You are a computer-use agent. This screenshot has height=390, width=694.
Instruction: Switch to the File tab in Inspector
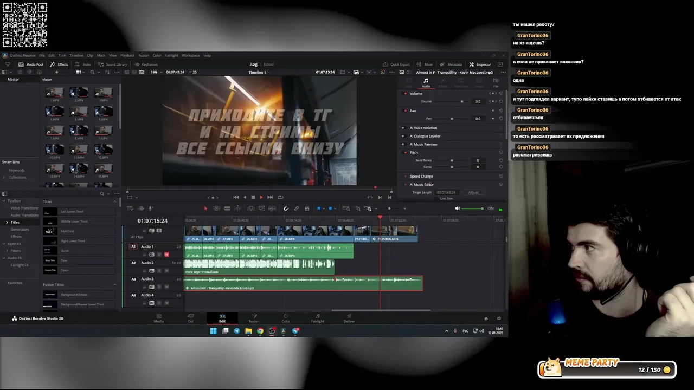496,83
